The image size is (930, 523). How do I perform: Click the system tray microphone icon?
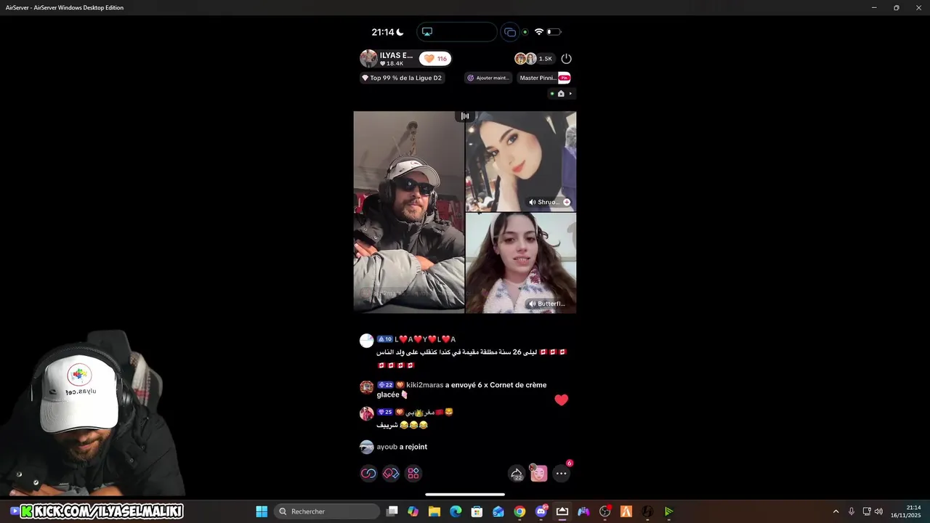(852, 511)
